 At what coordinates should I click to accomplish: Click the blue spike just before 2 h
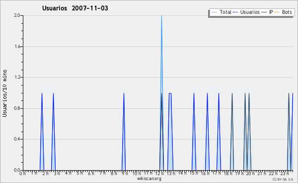(x=42, y=132)
